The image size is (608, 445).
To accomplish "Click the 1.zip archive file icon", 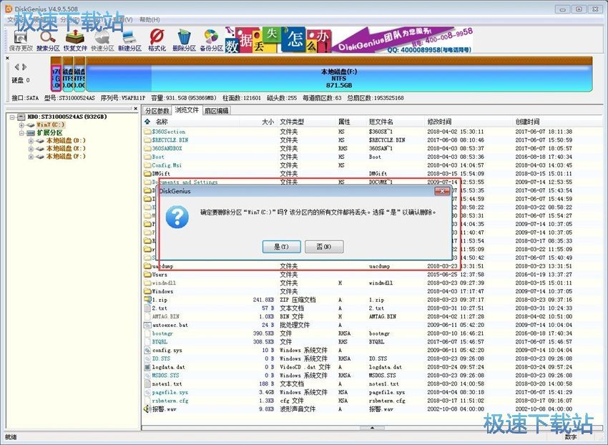I will click(147, 300).
